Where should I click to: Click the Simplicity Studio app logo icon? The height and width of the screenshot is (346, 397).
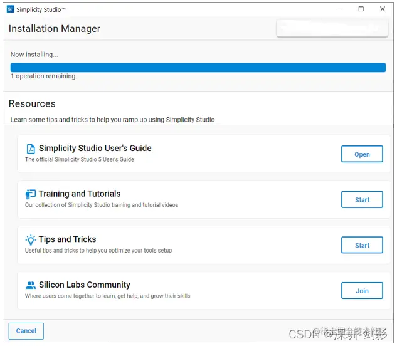coord(11,9)
